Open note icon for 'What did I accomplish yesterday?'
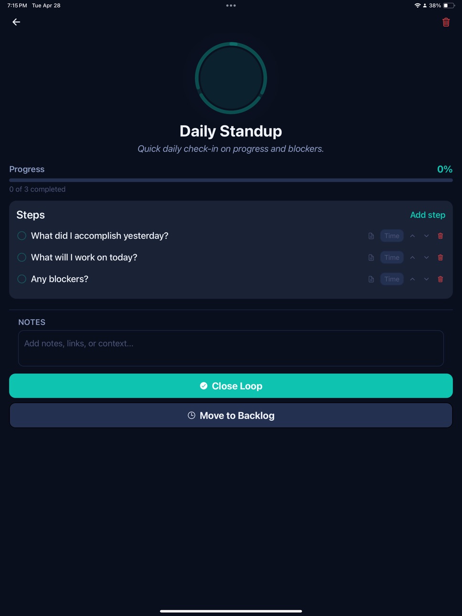 (x=371, y=236)
